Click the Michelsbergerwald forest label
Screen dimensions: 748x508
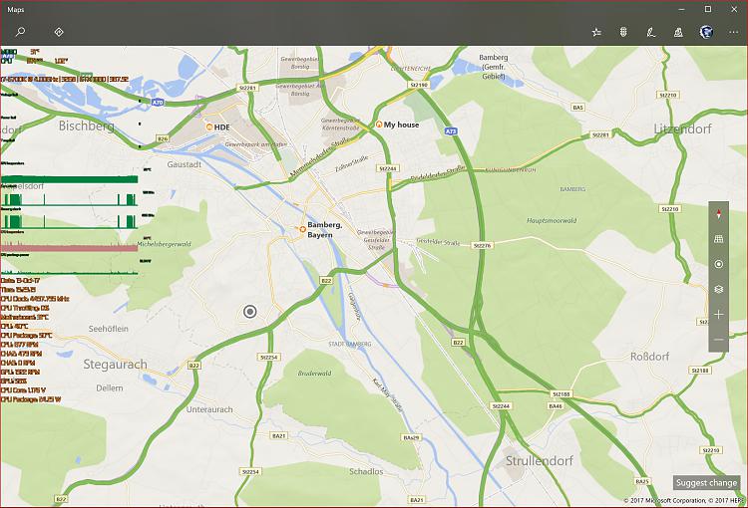tap(165, 244)
